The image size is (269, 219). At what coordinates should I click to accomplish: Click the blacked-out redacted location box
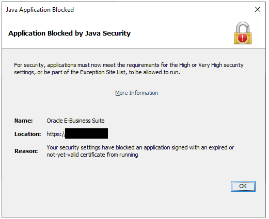(86, 133)
